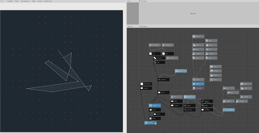The image size is (259, 133).
Task: Select the colorize3 node
Action: coord(176,105)
